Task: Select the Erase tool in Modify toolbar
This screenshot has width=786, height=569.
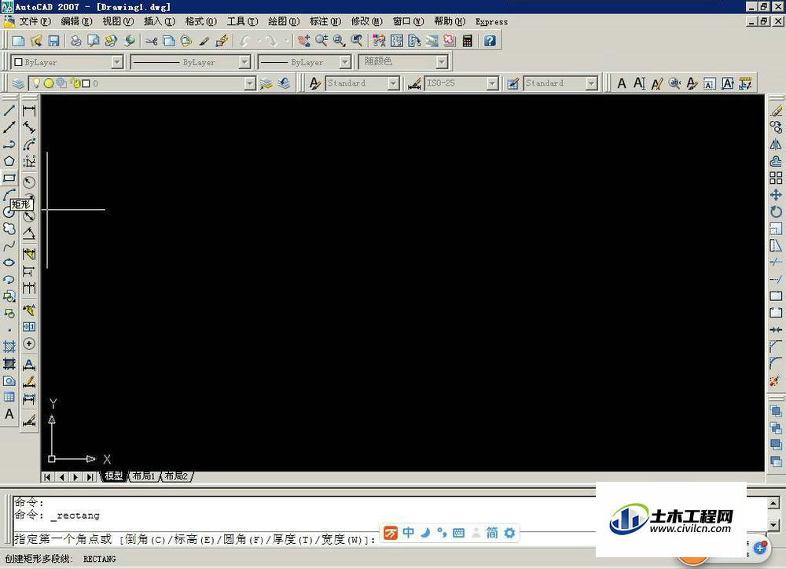Action: point(776,110)
